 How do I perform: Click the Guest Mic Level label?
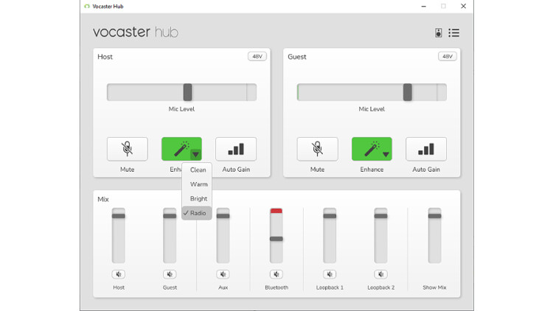coord(372,109)
